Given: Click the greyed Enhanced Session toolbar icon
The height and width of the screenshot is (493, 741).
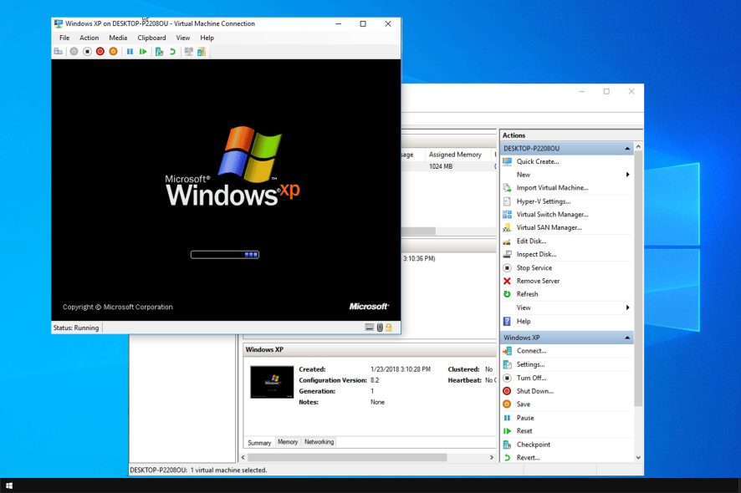Looking at the screenshot, I should (188, 52).
